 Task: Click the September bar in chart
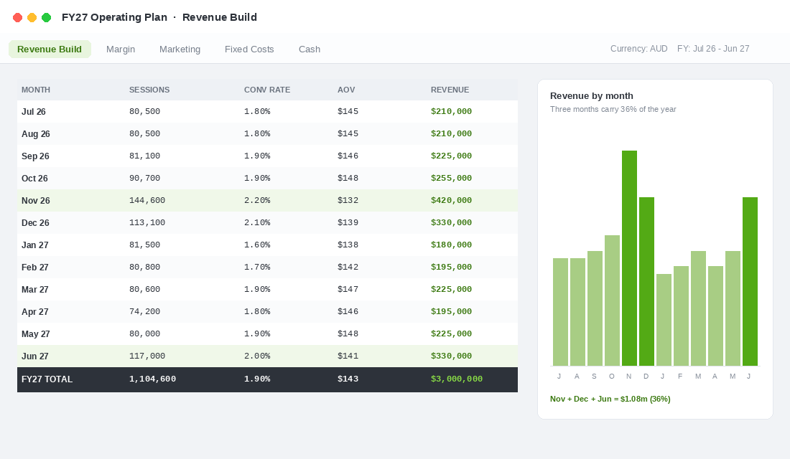coord(595,308)
